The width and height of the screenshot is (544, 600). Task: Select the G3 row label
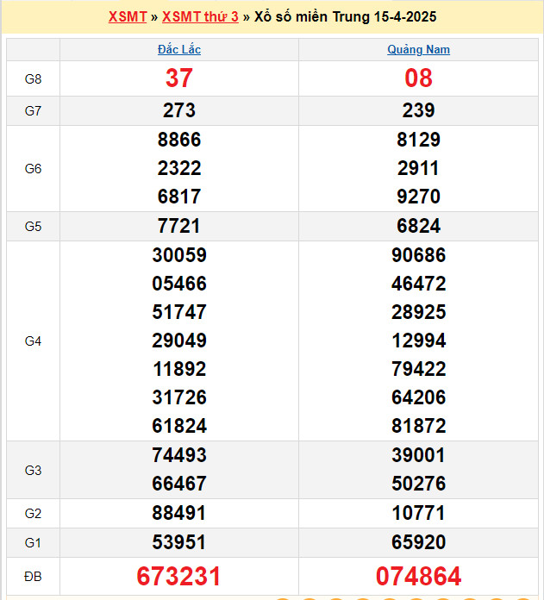tap(33, 471)
